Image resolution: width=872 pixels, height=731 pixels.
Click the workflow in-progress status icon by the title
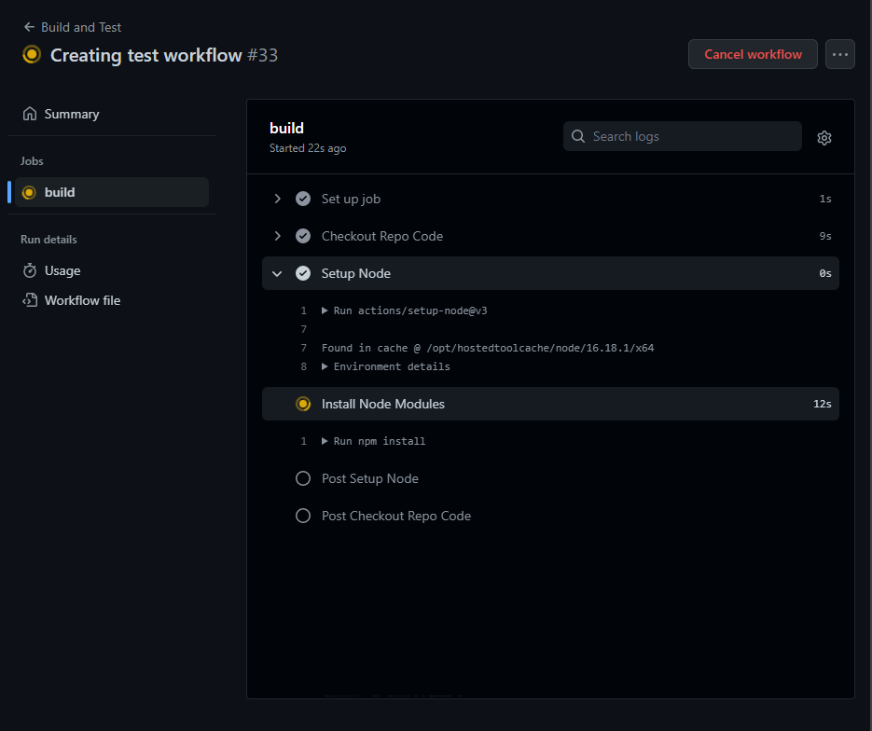(32, 54)
